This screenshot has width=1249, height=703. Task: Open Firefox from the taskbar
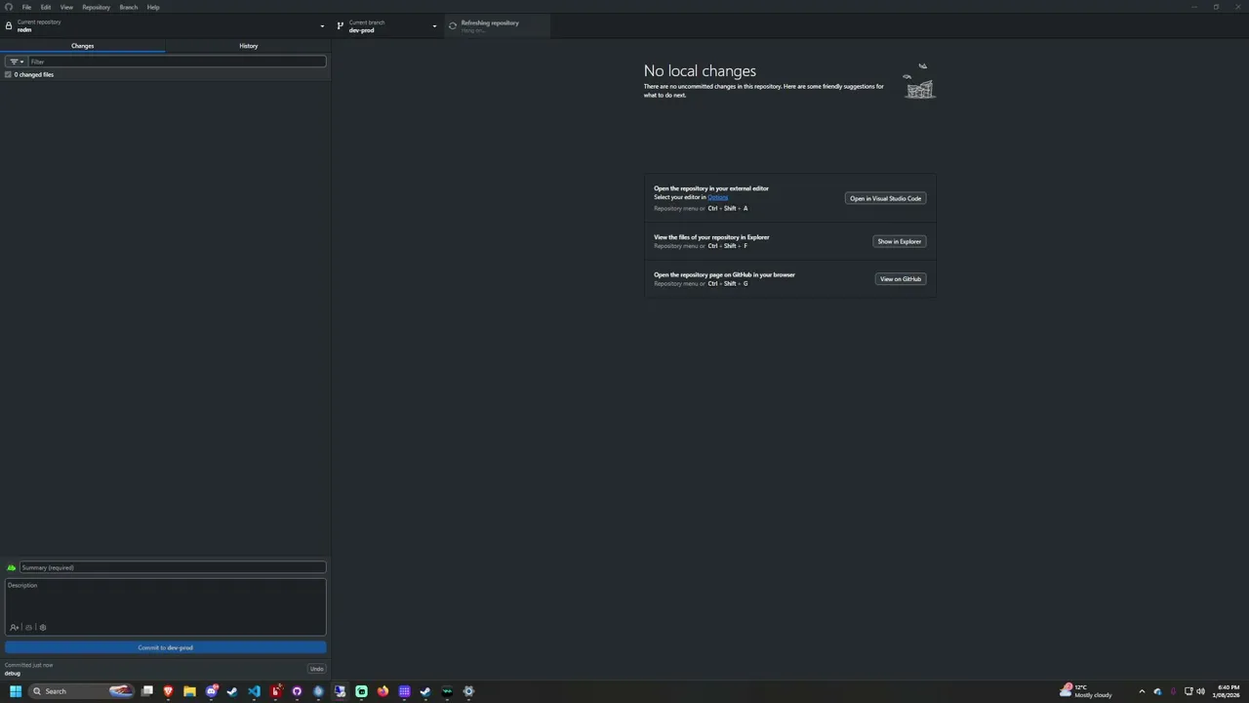pyautogui.click(x=383, y=691)
